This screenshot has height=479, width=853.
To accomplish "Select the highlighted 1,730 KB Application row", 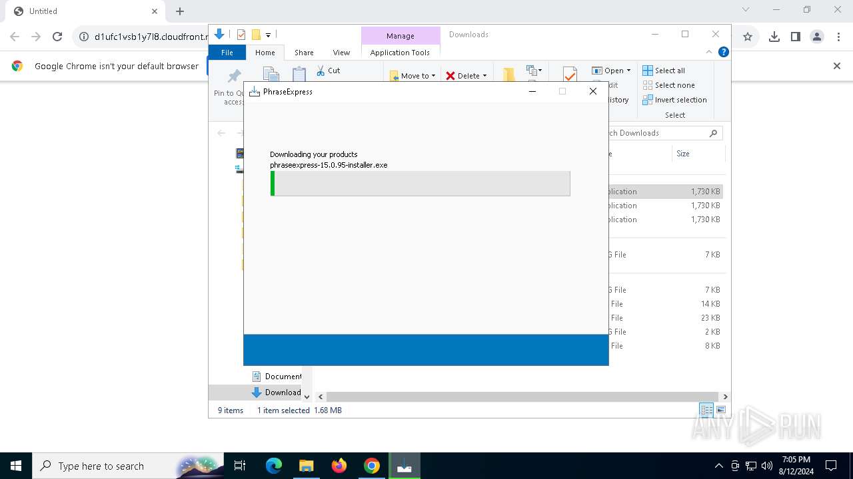I will [665, 192].
